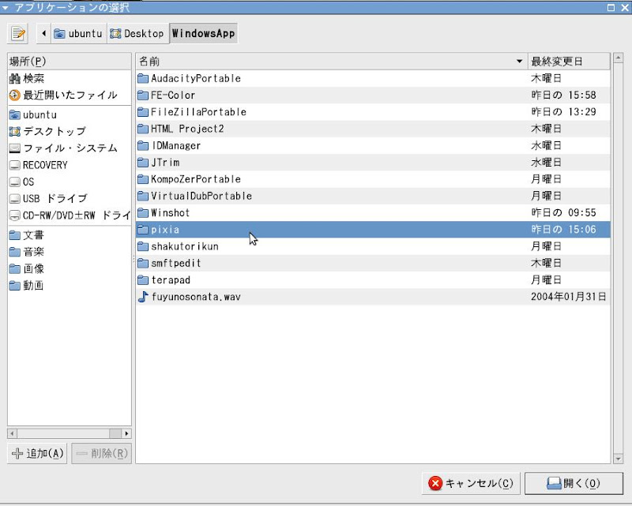The image size is (632, 506).
Task: Select the CD-RW/DVD±RW drive entry
Action: pos(69,216)
